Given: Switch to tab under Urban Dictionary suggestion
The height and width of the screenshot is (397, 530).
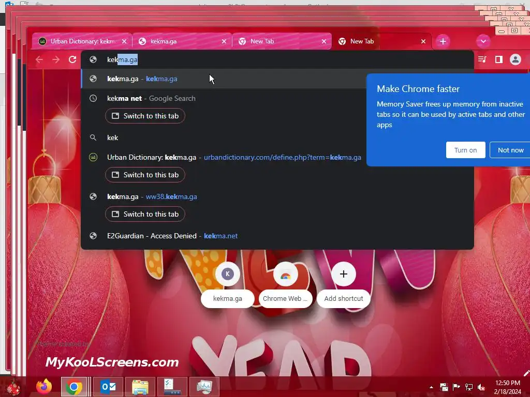Looking at the screenshot, I should [x=145, y=175].
